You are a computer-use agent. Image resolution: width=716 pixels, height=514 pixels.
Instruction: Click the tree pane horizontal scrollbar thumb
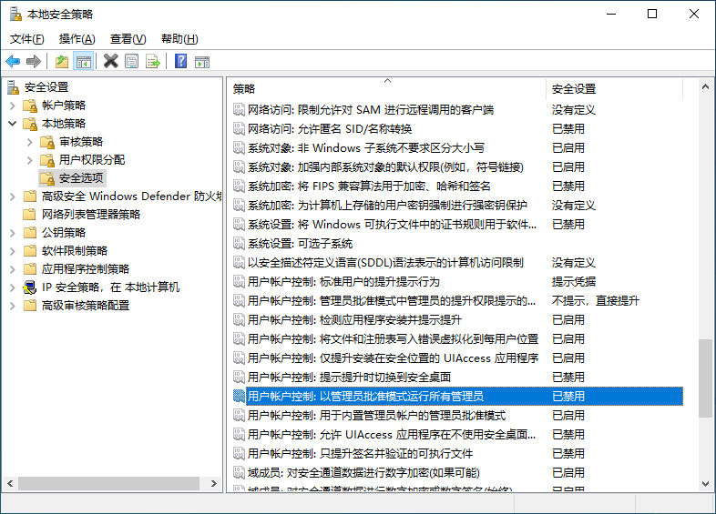coord(108,483)
